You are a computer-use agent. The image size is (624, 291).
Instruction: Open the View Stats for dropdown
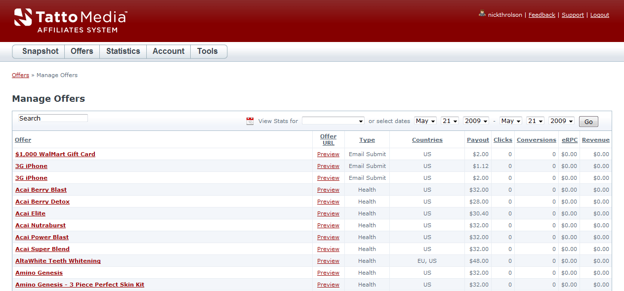click(x=333, y=121)
